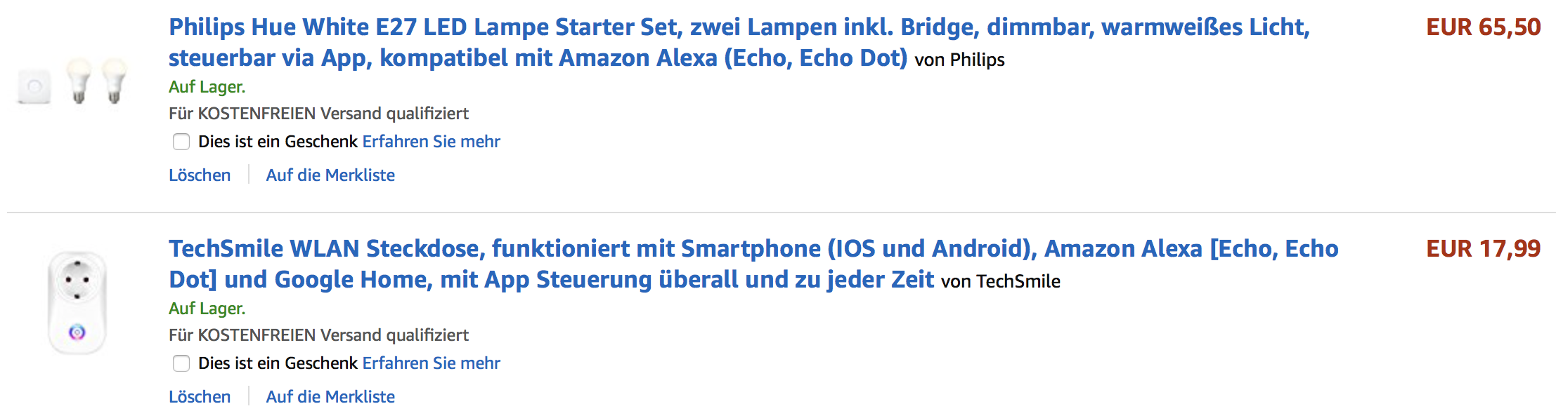Viewport: 1556px width, 411px height.
Task: Open the Philips Hue starter set product image
Action: [73, 82]
